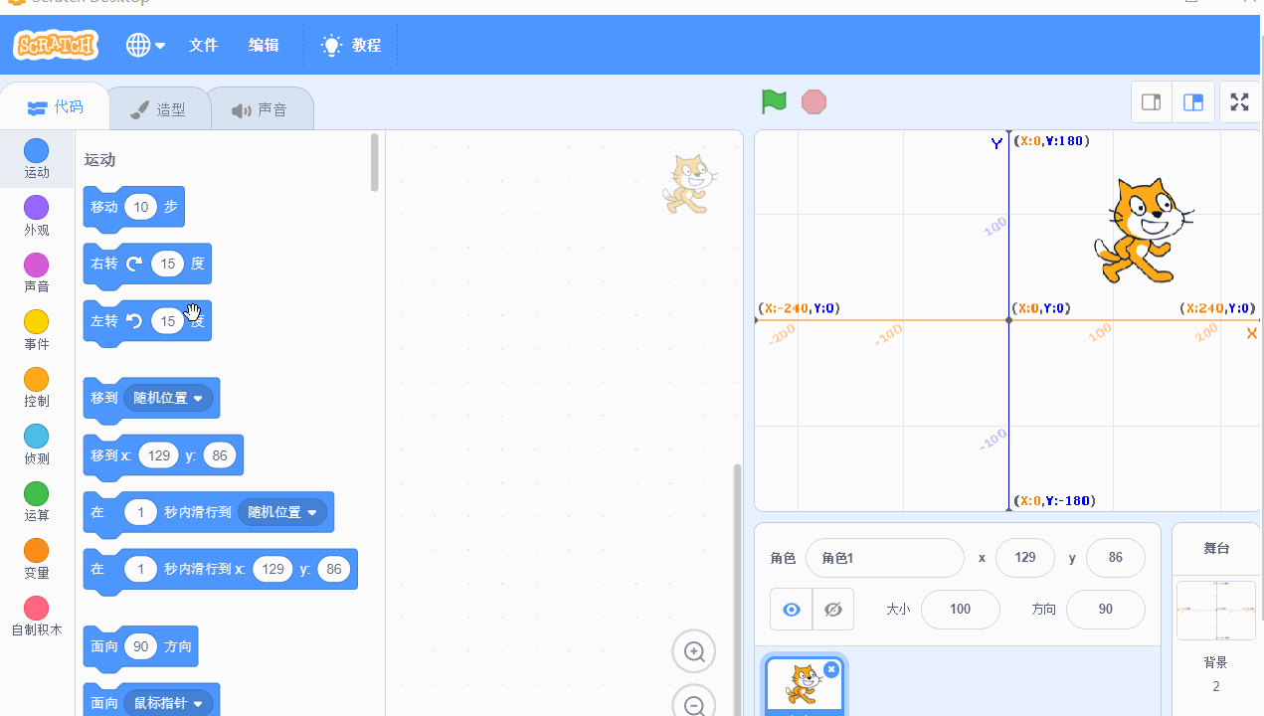Select the 运动 motion category
The height and width of the screenshot is (716, 1264).
pos(37,159)
